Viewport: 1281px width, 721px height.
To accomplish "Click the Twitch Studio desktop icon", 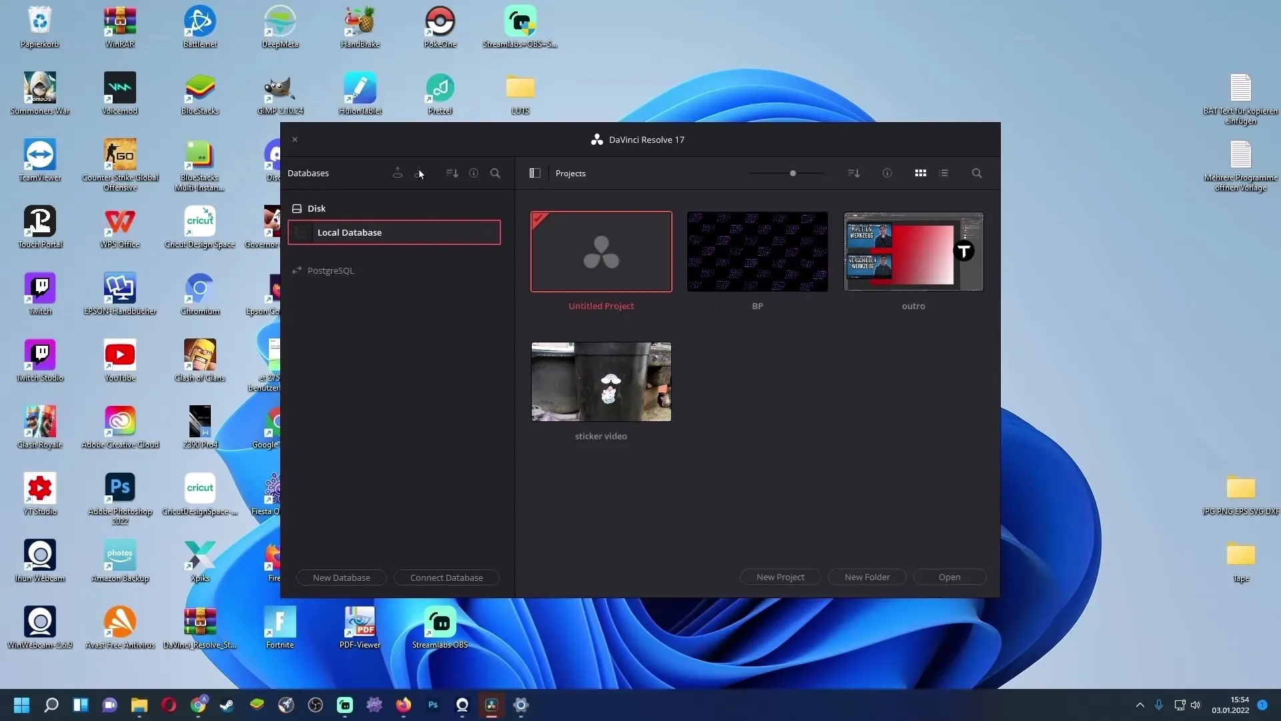I will [40, 360].
